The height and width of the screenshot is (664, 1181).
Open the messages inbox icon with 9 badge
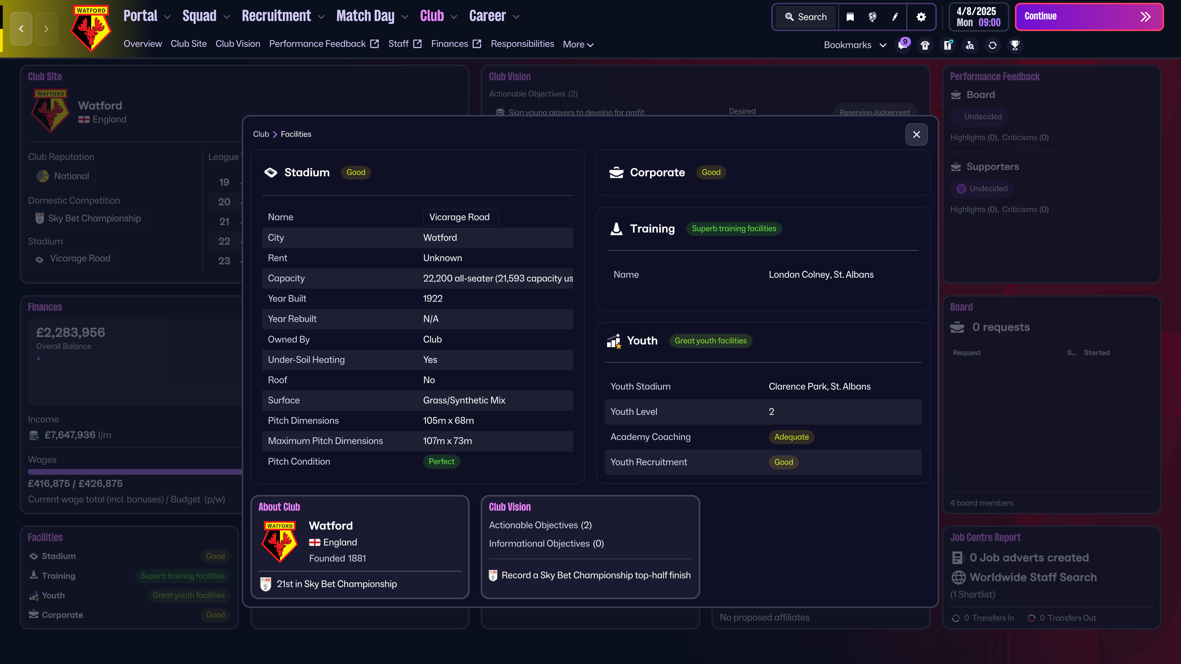(903, 45)
